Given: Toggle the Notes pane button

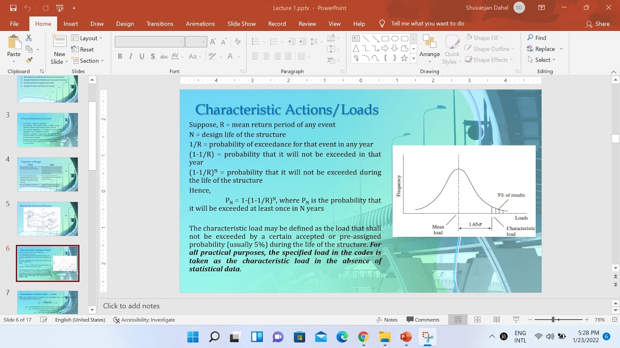Looking at the screenshot, I should (x=387, y=319).
